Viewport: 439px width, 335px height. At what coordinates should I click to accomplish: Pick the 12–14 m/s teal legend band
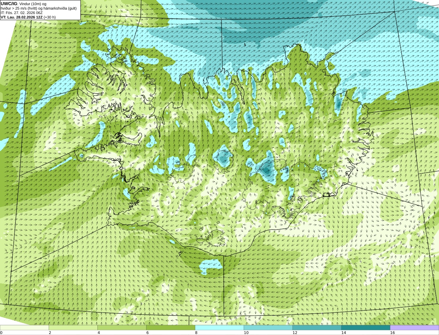(317, 328)
